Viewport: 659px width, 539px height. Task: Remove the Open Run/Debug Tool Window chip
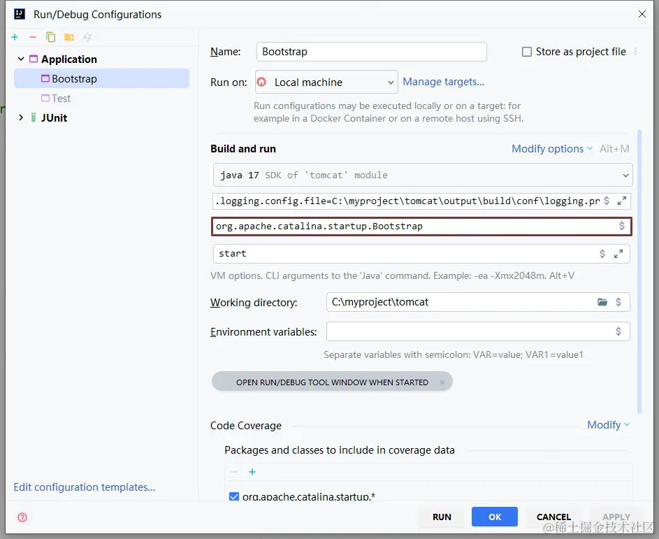click(x=442, y=382)
